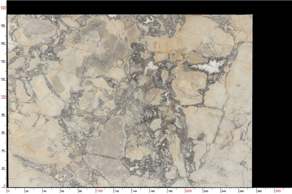
Task: Click the 220 label on horizontal ruler
Action: (x=206, y=191)
